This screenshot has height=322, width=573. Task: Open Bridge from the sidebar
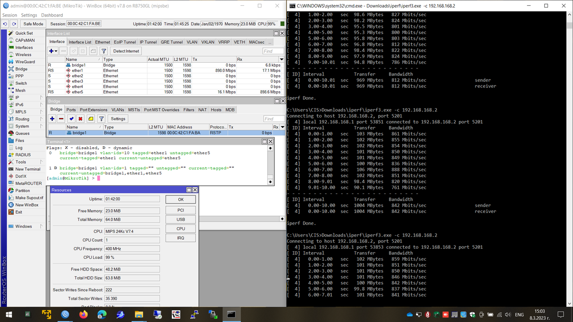click(x=21, y=69)
